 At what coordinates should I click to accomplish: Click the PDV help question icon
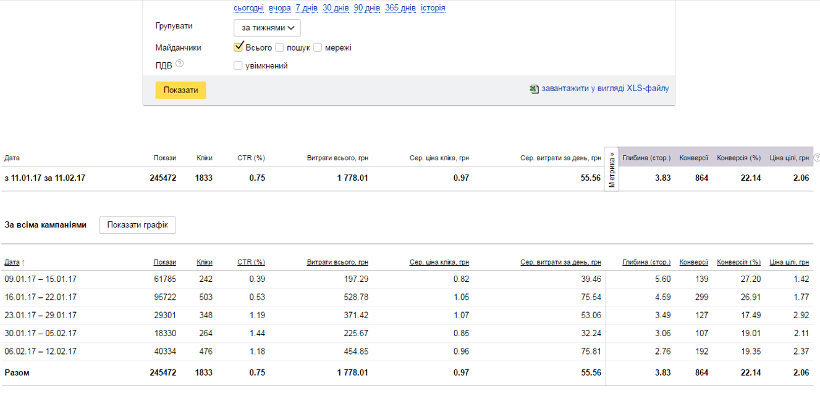point(180,64)
